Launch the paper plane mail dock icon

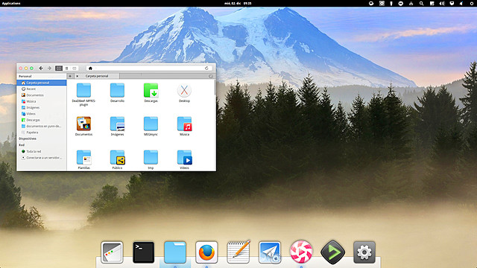[270, 252]
